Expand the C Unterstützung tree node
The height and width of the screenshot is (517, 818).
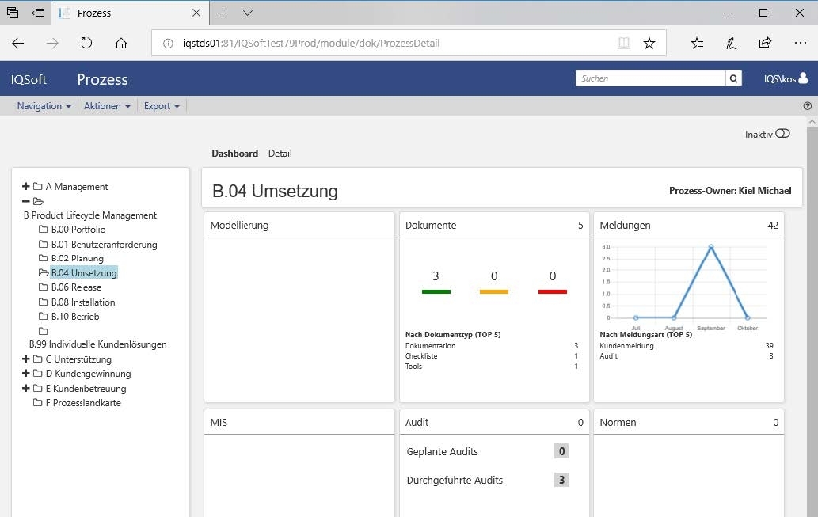click(26, 359)
